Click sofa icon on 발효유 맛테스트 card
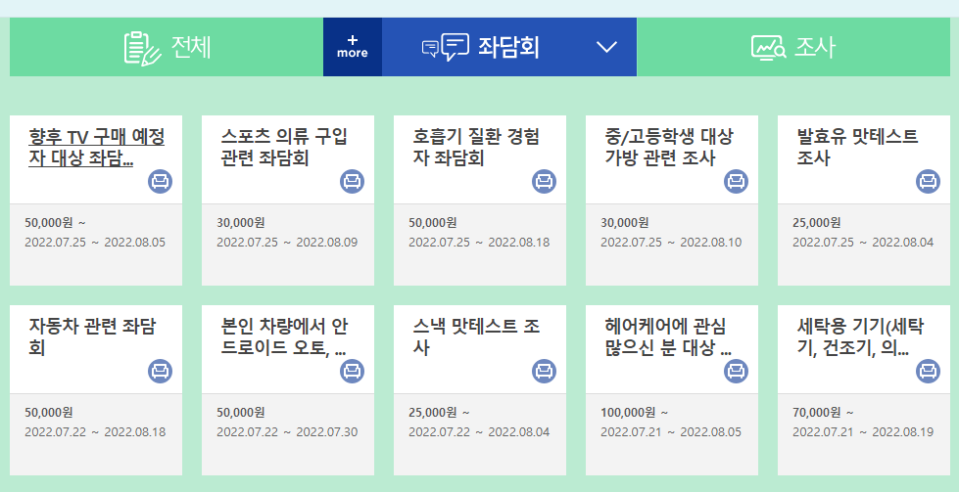This screenshot has height=492, width=959. pos(928,181)
